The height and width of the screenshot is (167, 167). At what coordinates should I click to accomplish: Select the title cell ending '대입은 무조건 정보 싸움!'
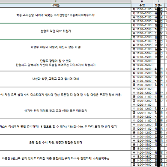(x=66, y=95)
